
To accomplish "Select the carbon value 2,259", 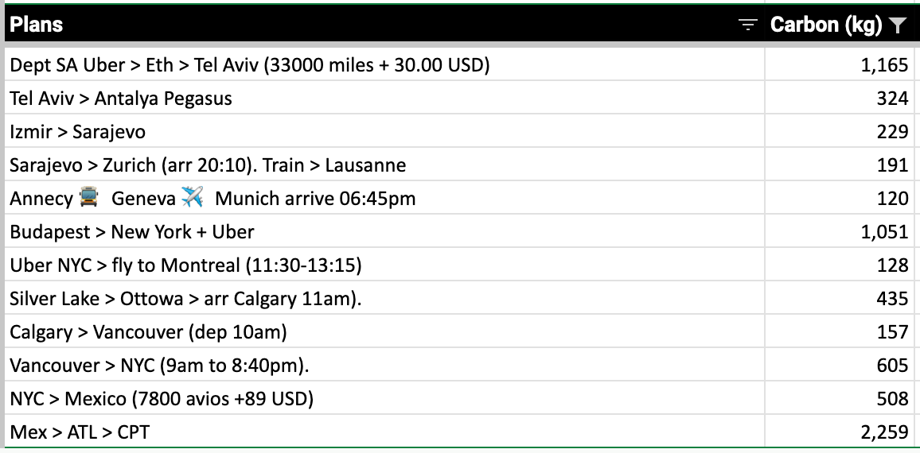I will coord(884,432).
